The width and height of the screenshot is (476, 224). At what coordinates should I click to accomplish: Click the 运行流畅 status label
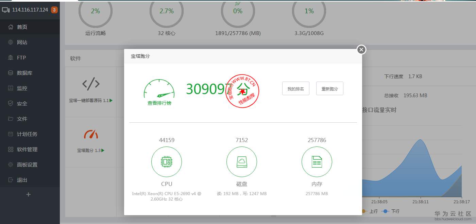coord(96,33)
